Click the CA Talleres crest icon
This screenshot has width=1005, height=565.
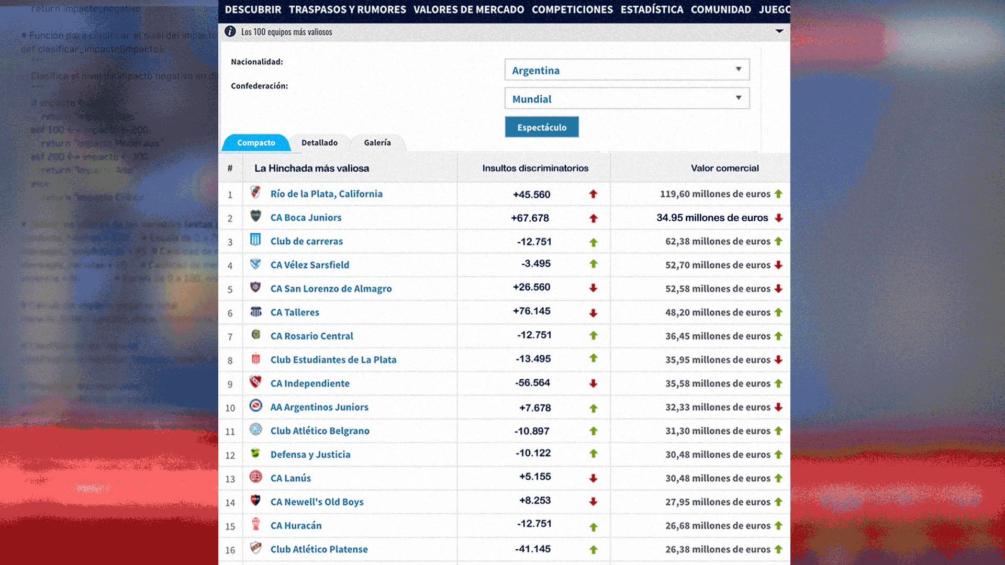[x=255, y=312]
